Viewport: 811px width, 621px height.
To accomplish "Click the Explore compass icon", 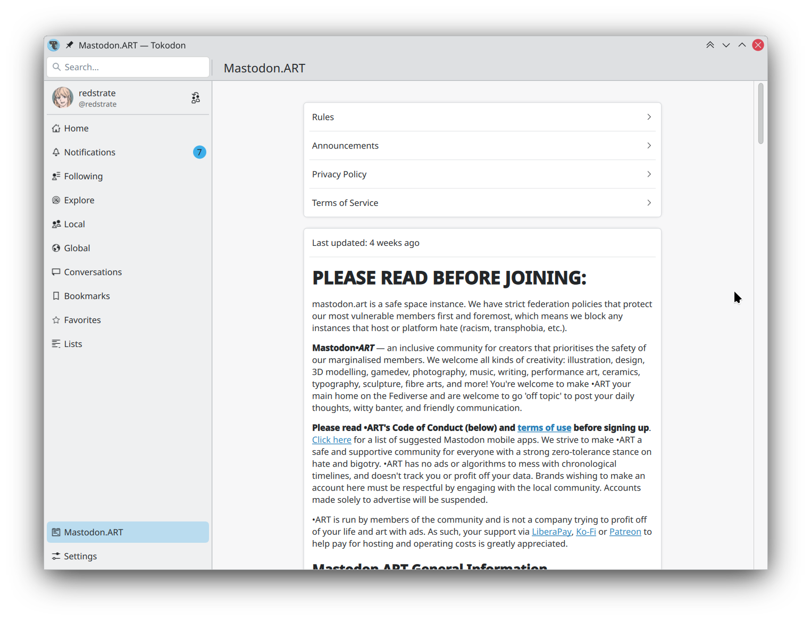I will [x=56, y=200].
